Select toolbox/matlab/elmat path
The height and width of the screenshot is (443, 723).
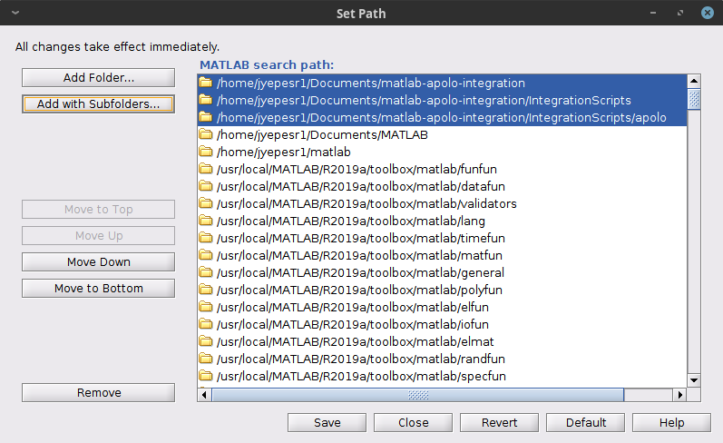(442, 341)
